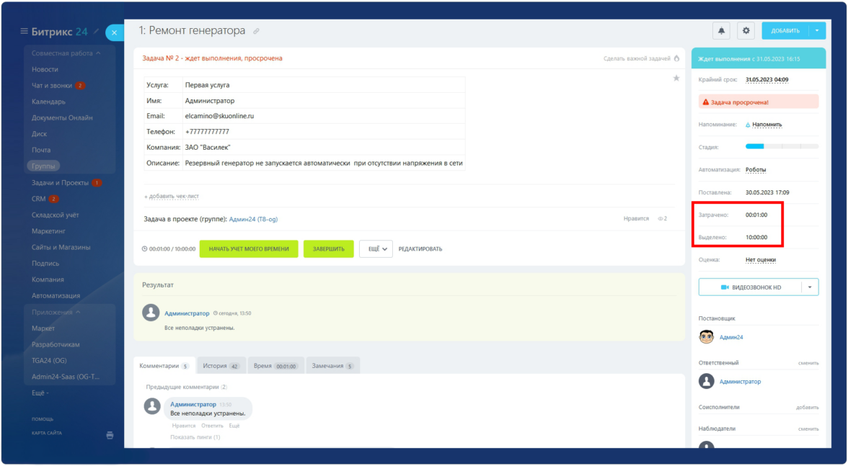848x466 pixels.
Task: Click the copy link icon next to task title
Action: point(256,31)
